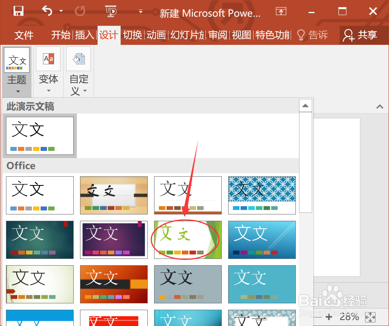Switch to the 切换 tab
The width and height of the screenshot is (389, 326).
click(133, 35)
